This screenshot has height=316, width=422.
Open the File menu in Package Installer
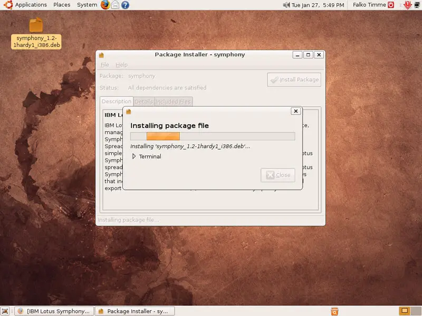[104, 65]
